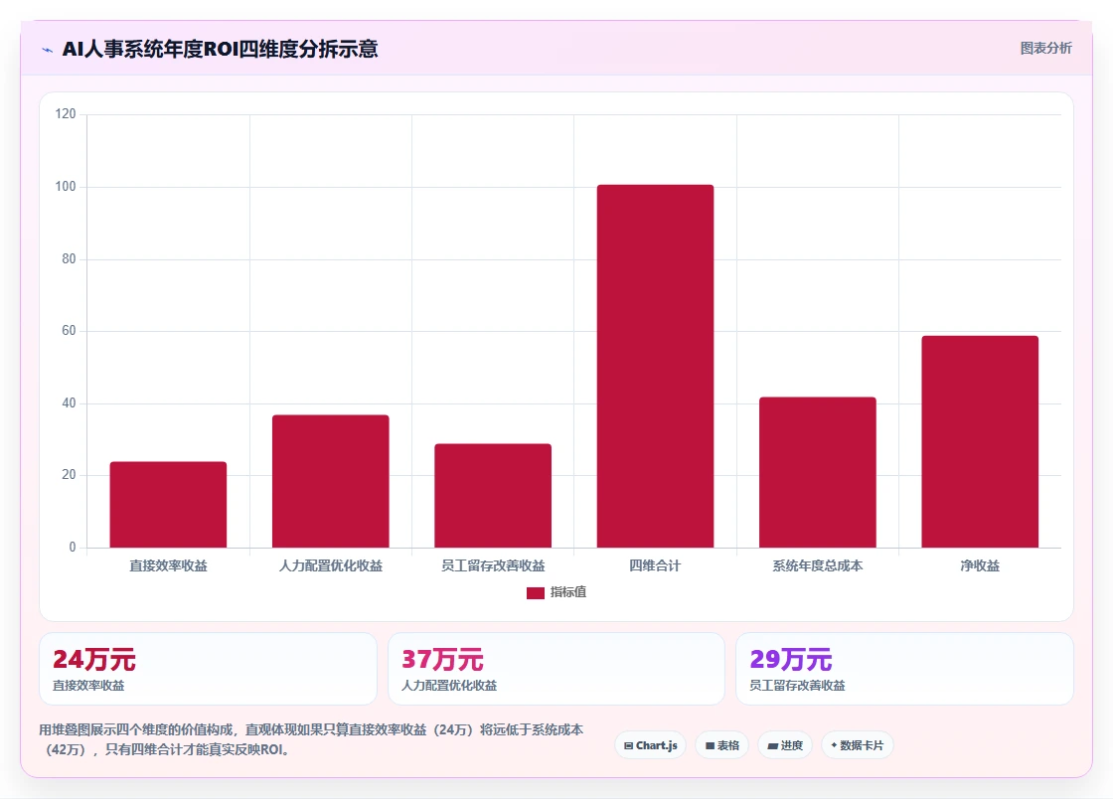Click x-axis label 净收益
Screen dimensions: 1113x799
click(x=980, y=565)
